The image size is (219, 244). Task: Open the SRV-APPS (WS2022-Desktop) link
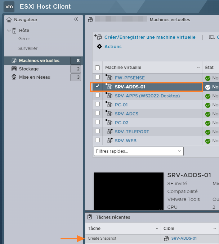point(147,96)
